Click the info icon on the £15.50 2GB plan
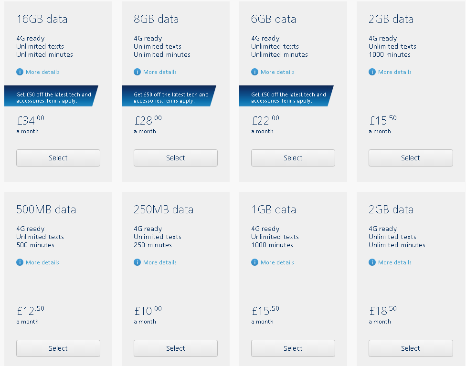This screenshot has height=366, width=466. 372,72
